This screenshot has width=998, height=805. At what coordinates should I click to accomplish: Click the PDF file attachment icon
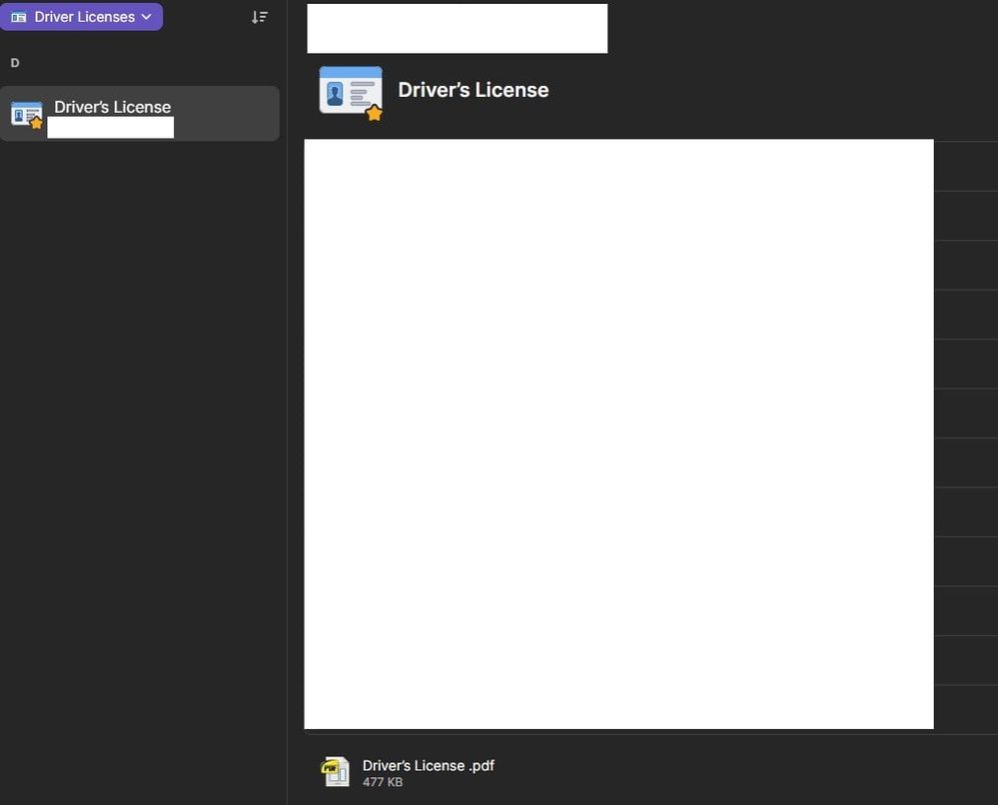click(335, 771)
